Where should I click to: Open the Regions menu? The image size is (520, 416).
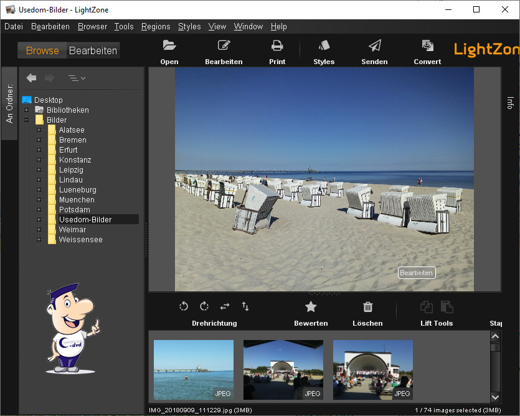coord(156,26)
